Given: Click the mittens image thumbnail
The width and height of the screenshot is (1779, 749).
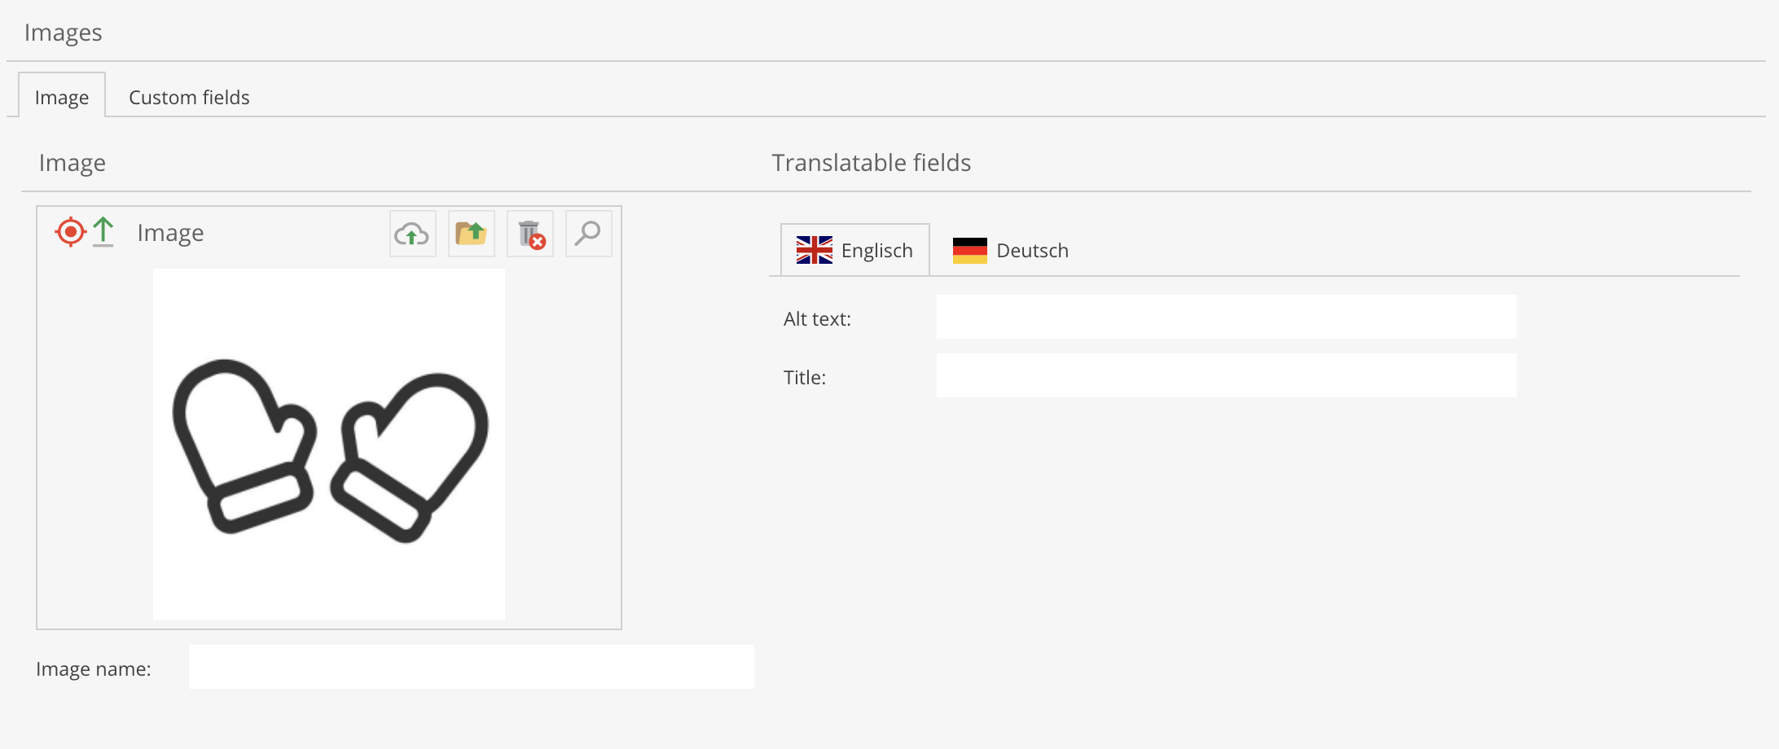Looking at the screenshot, I should click(329, 445).
